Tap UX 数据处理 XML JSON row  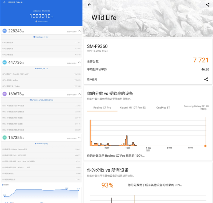(41, 155)
